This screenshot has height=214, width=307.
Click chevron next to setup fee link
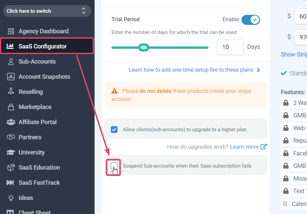(258, 70)
